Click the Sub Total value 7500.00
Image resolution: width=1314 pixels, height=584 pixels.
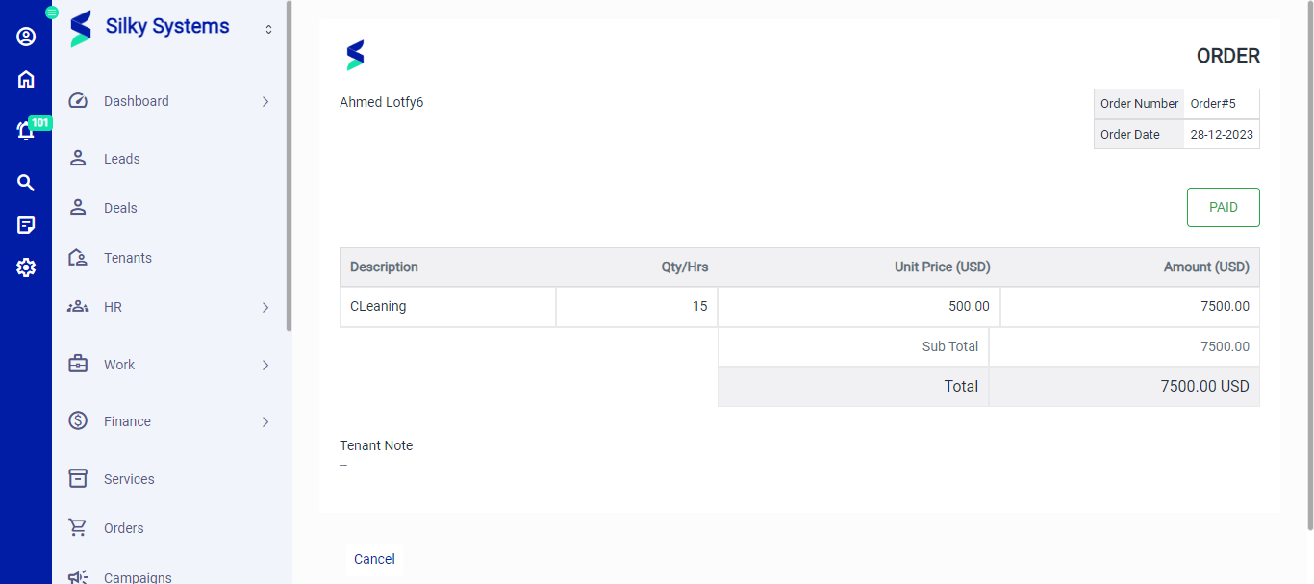[x=1124, y=346]
